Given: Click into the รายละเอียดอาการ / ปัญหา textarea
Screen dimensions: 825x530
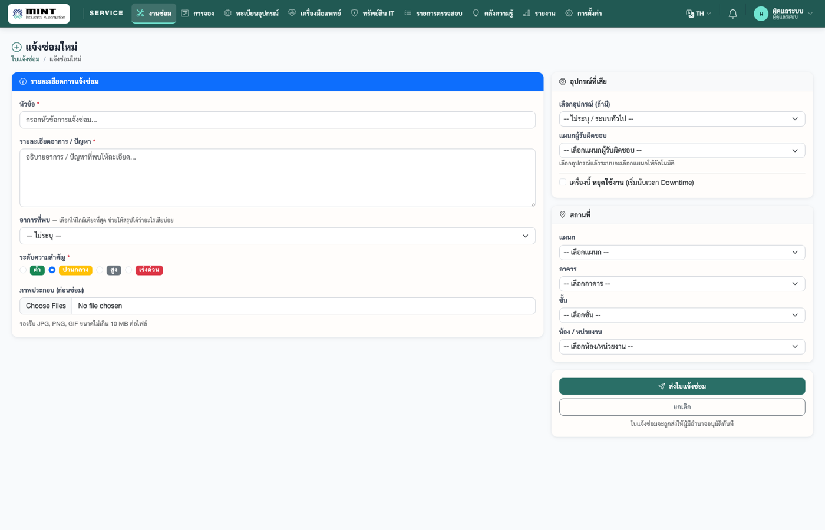Looking at the screenshot, I should point(278,178).
